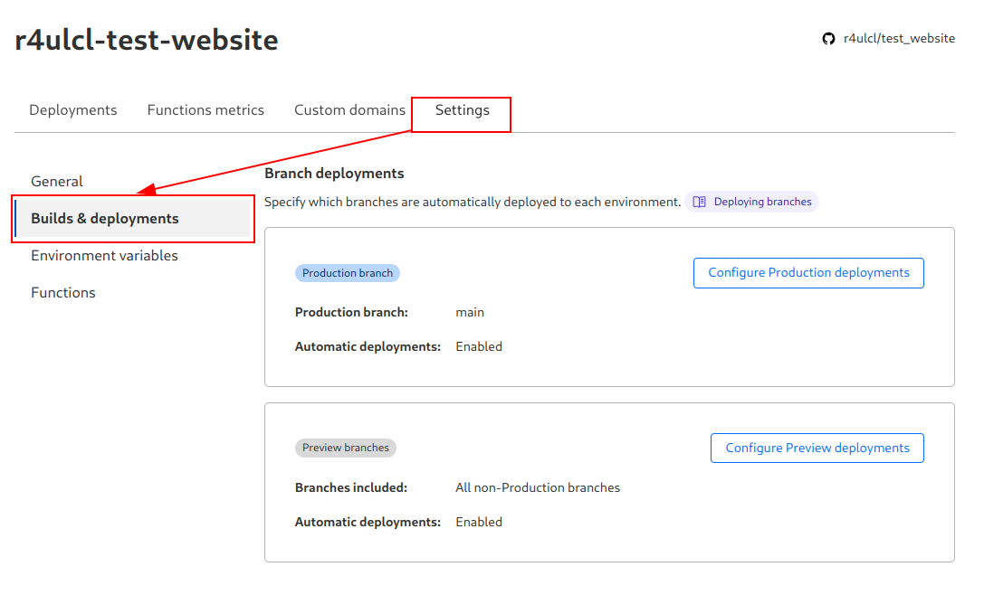
Task: Click the book icon in Deploying branches pill
Action: click(699, 201)
